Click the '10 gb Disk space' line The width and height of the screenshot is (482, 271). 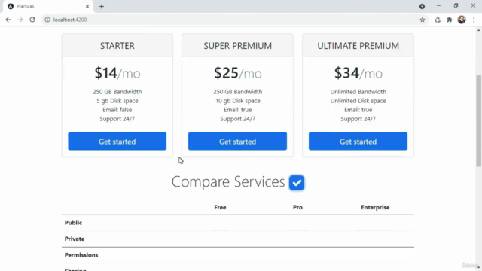[238, 101]
